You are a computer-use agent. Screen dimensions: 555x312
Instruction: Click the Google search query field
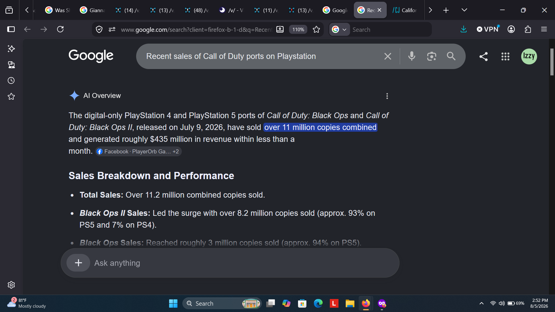[260, 56]
